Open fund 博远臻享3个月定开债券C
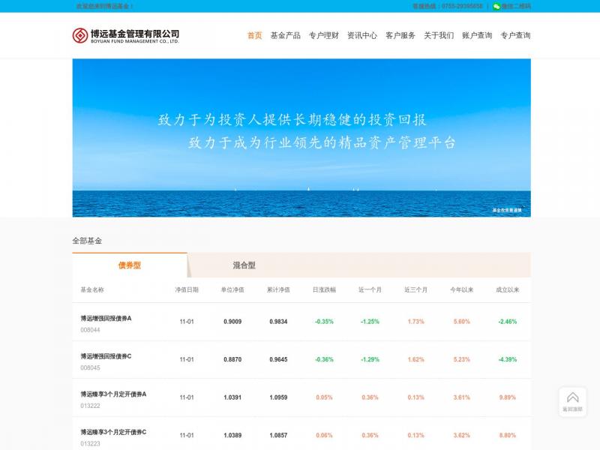600x450 pixels. [113, 432]
